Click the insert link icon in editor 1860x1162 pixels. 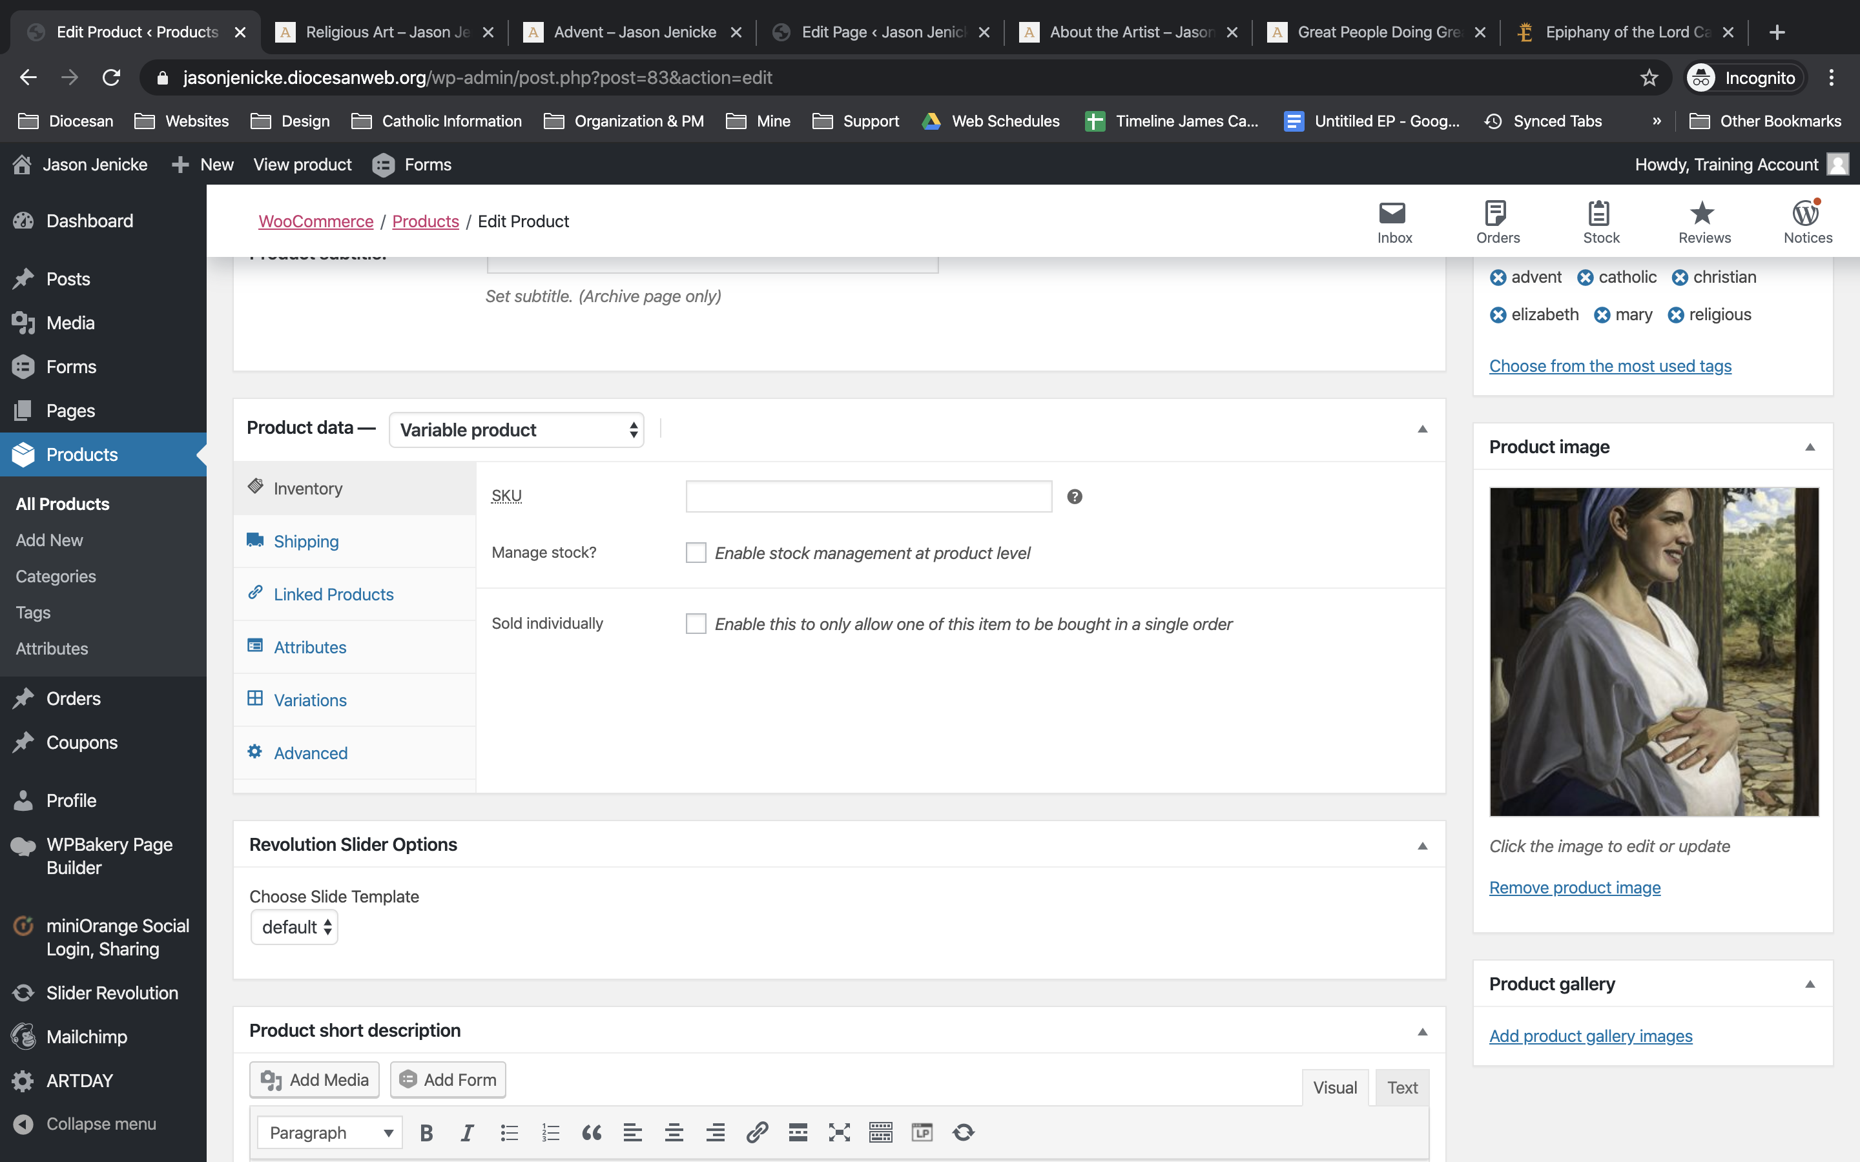(x=756, y=1132)
